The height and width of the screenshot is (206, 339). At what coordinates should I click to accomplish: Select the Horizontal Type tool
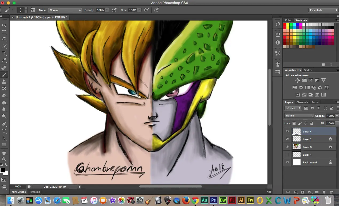[x=4, y=131]
